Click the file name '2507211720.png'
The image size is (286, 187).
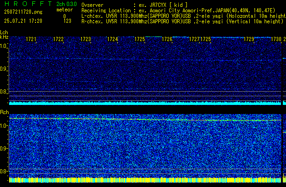click(x=23, y=12)
